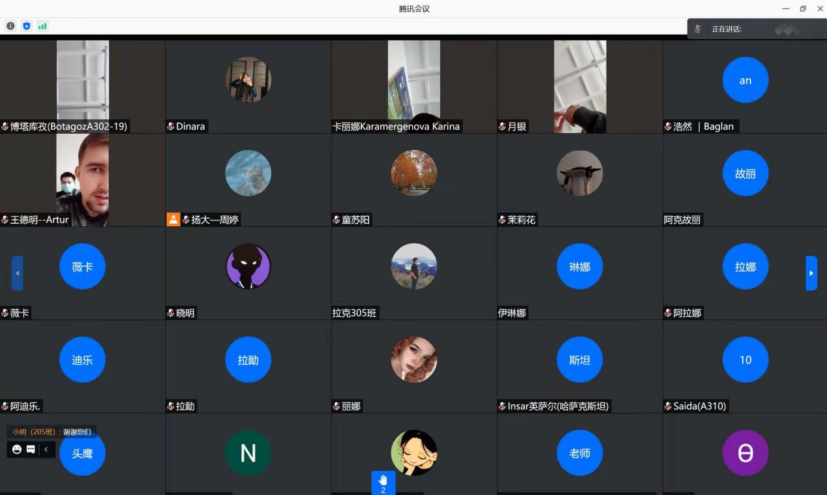Click the muted microphone icon beside Dinara
Viewport: 827px width, 495px height.
click(171, 127)
